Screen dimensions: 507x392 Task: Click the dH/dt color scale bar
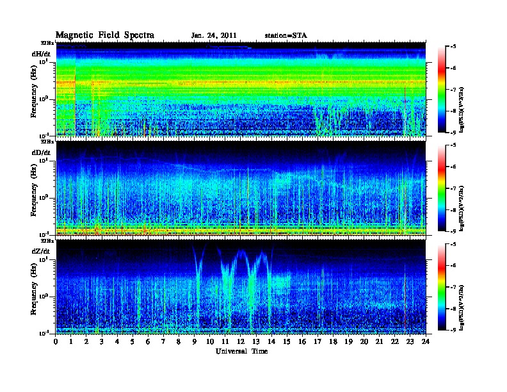click(442, 89)
